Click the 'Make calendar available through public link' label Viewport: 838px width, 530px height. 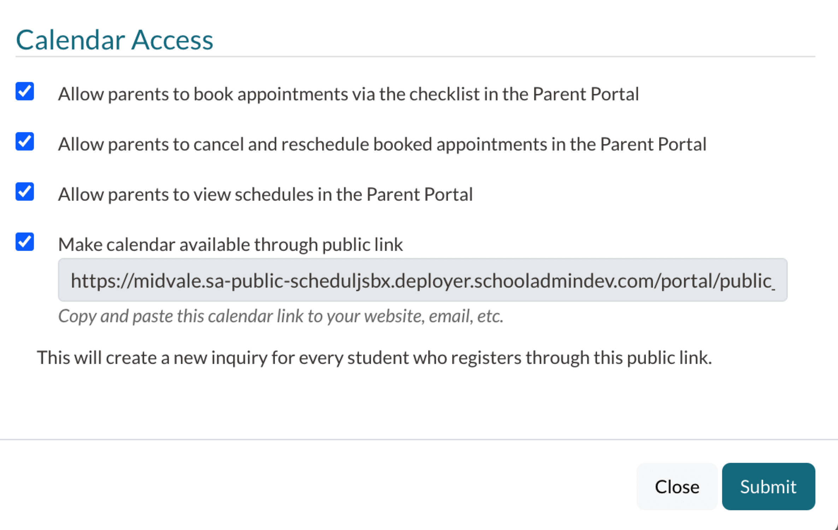point(230,245)
